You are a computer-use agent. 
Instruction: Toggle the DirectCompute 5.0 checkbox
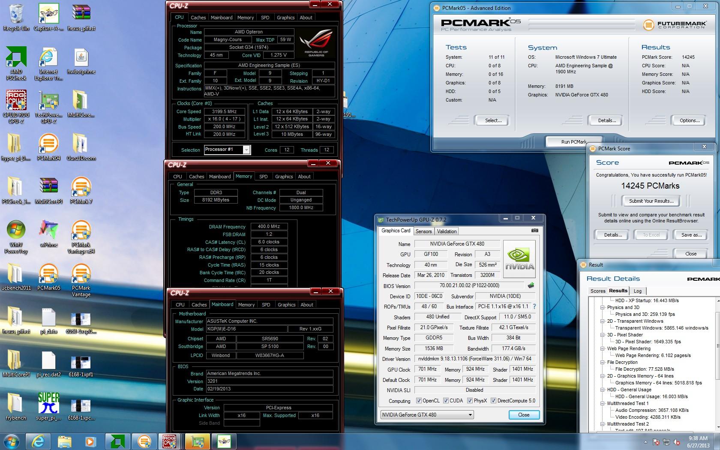(493, 401)
